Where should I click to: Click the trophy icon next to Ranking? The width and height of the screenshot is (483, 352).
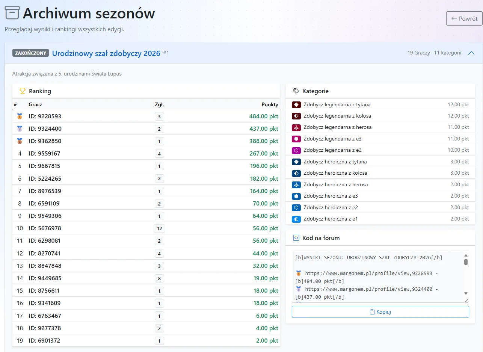coord(23,91)
